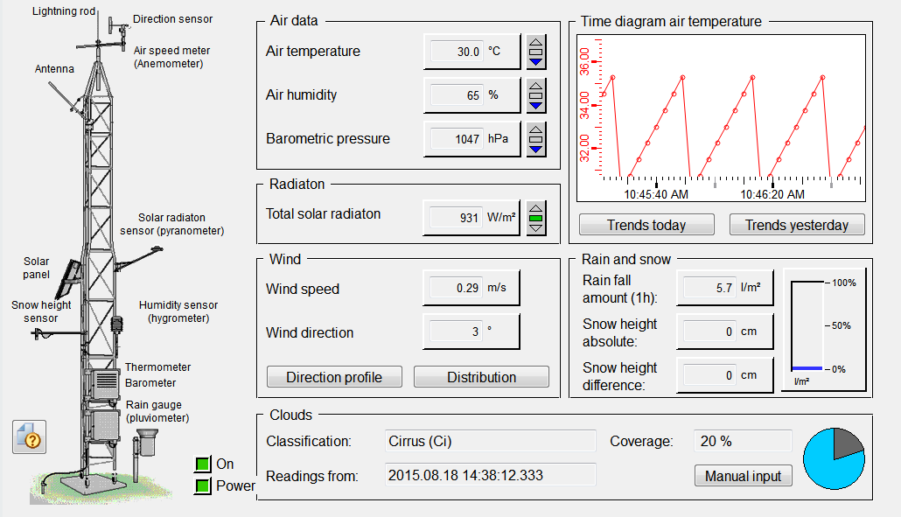The width and height of the screenshot is (901, 517).
Task: Open Trends today
Action: point(646,225)
